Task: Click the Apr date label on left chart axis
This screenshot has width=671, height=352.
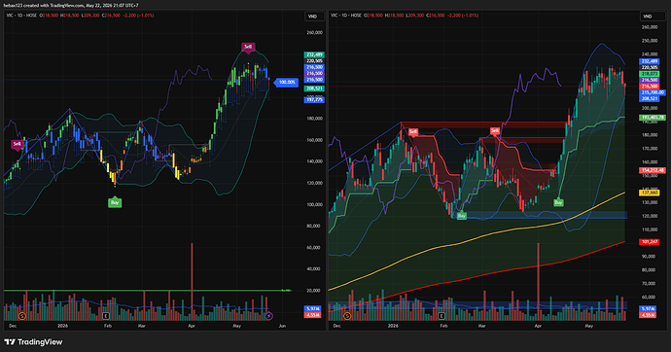Action: pos(192,326)
